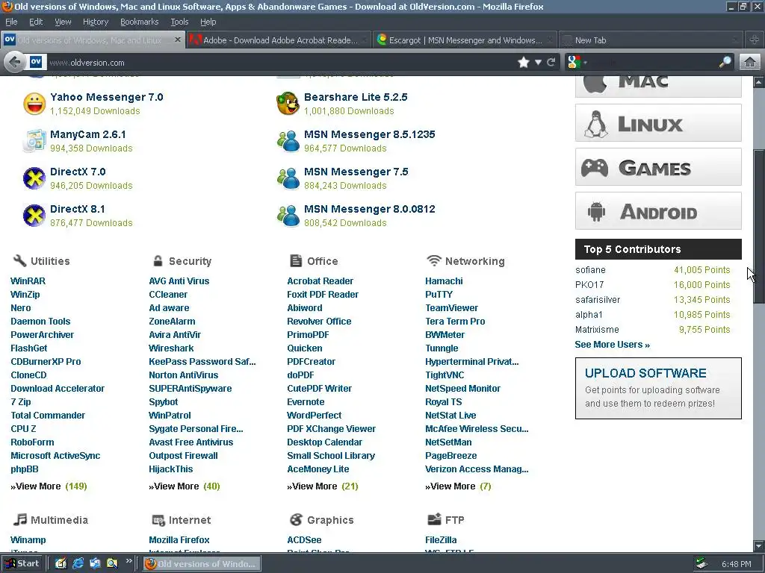Click the MSN Messenger 8.0.0812 icon
This screenshot has width=765, height=573.
288,216
